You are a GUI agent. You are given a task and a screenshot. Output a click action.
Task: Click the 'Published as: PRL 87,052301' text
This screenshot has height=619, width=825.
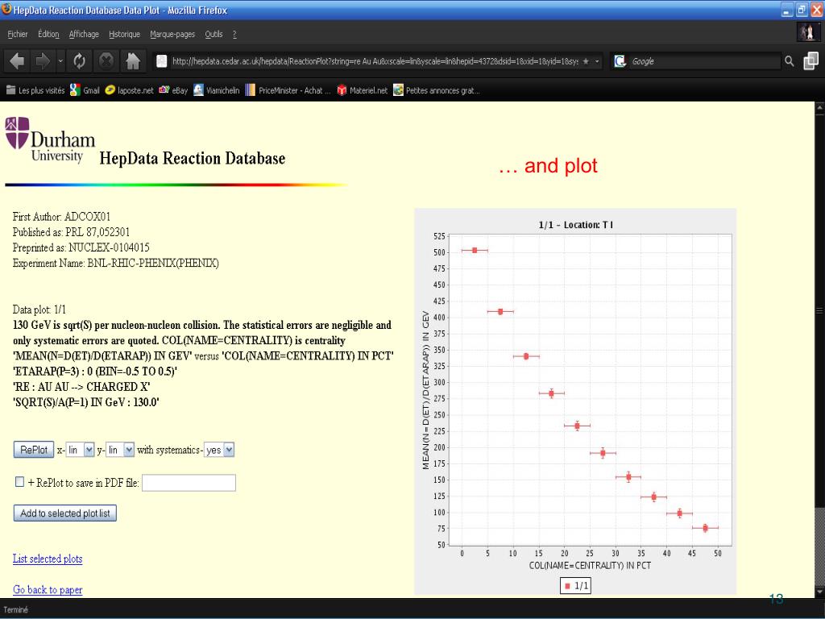click(71, 232)
